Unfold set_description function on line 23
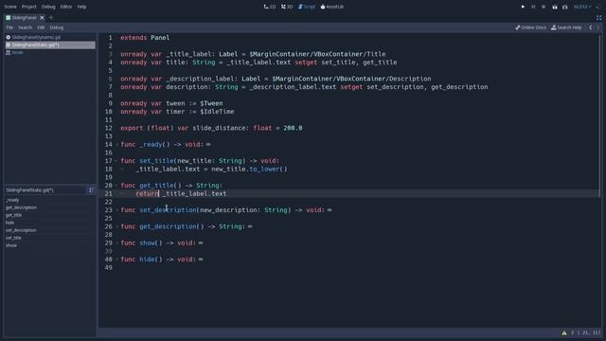Viewport: 606px width, 341px height. pyautogui.click(x=117, y=210)
